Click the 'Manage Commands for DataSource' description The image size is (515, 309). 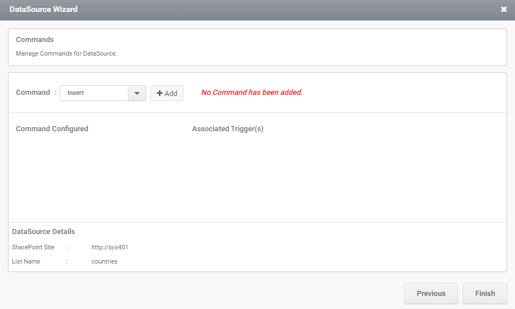pyautogui.click(x=67, y=53)
